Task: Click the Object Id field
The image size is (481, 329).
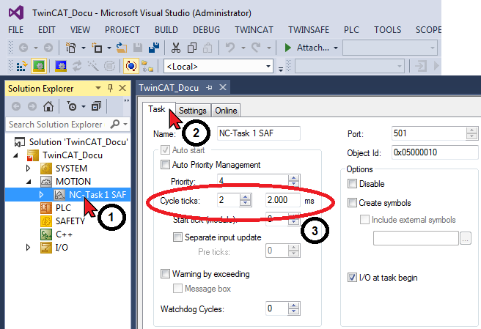Action: coord(436,152)
